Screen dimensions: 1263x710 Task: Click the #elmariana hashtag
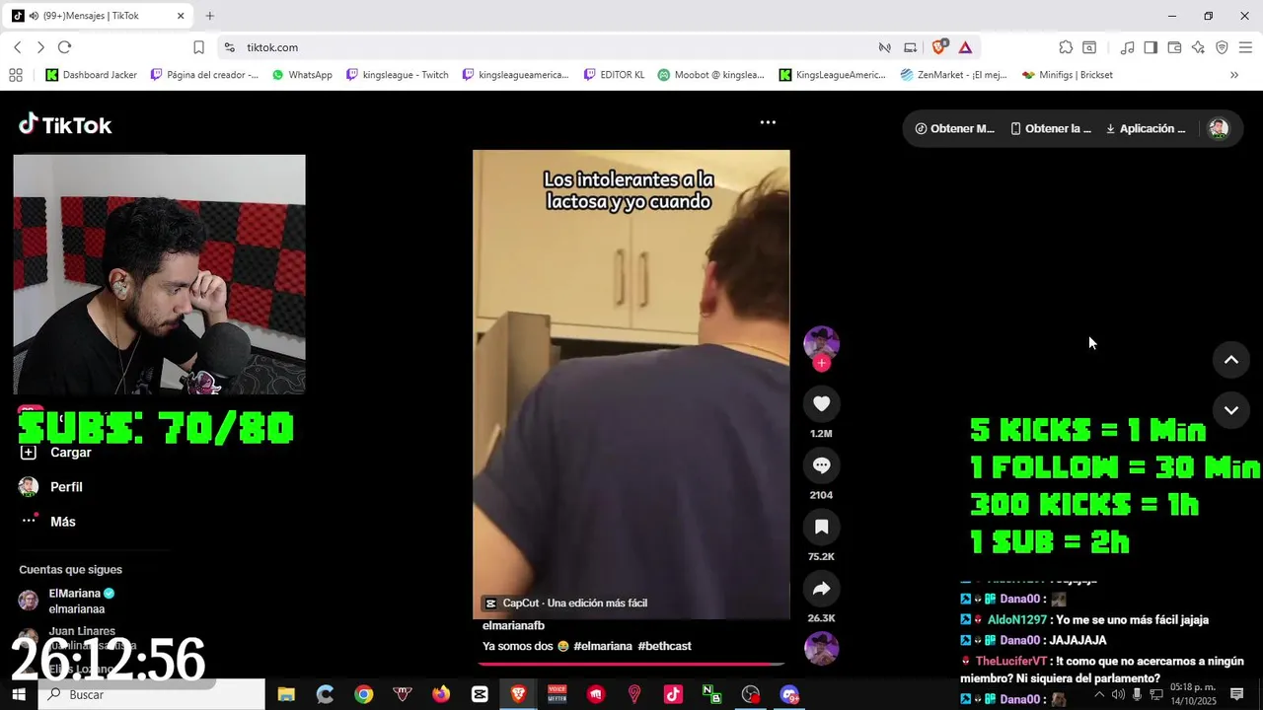[x=603, y=646]
